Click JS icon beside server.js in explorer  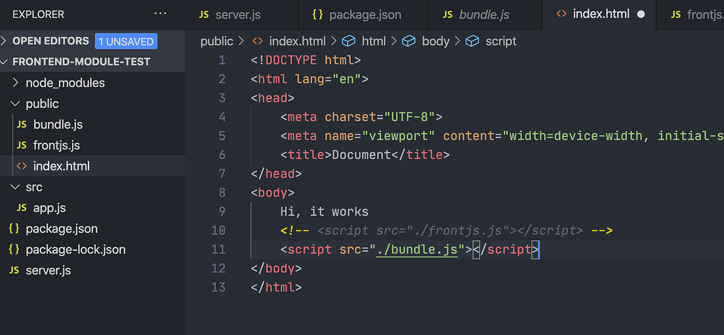tap(14, 270)
